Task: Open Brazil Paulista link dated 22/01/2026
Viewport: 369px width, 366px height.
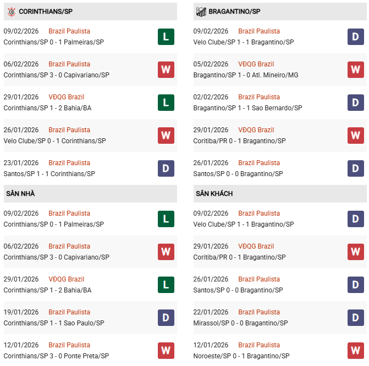Action: pyautogui.click(x=259, y=312)
